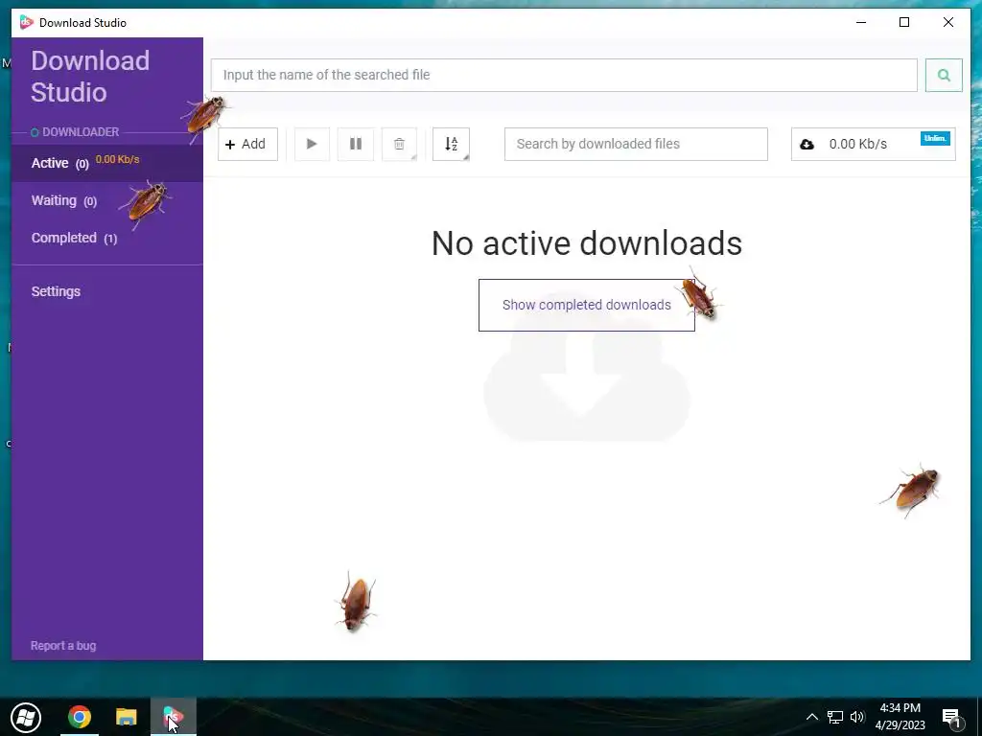The width and height of the screenshot is (982, 736).
Task: Click the DOWNLOADER section label
Action: (x=81, y=132)
